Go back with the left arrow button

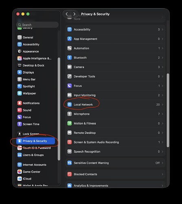[x=67, y=14]
